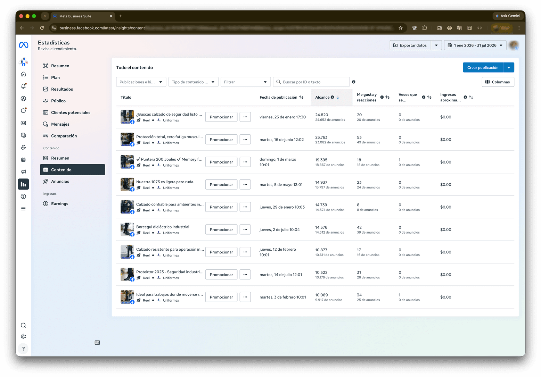Open the Inbox chat bubble icon
541x377 pixels.
pos(23,111)
